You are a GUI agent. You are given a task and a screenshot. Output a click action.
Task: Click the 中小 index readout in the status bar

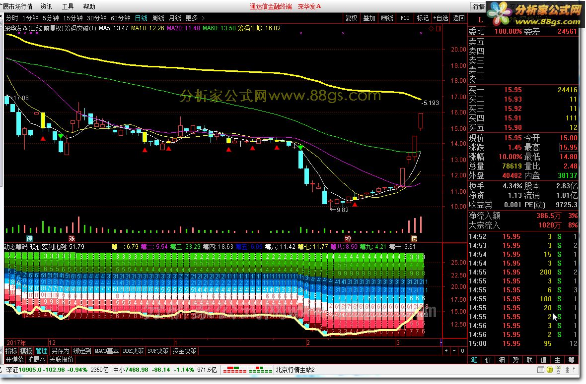165,370
